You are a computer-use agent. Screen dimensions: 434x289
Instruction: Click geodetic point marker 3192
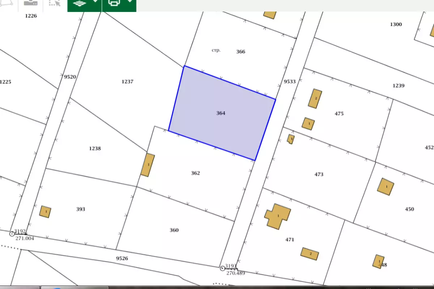pyautogui.click(x=12, y=234)
